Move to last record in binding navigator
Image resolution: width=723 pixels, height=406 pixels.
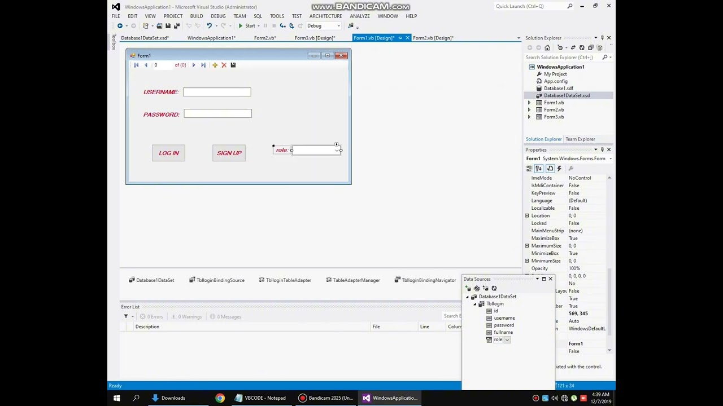click(203, 65)
